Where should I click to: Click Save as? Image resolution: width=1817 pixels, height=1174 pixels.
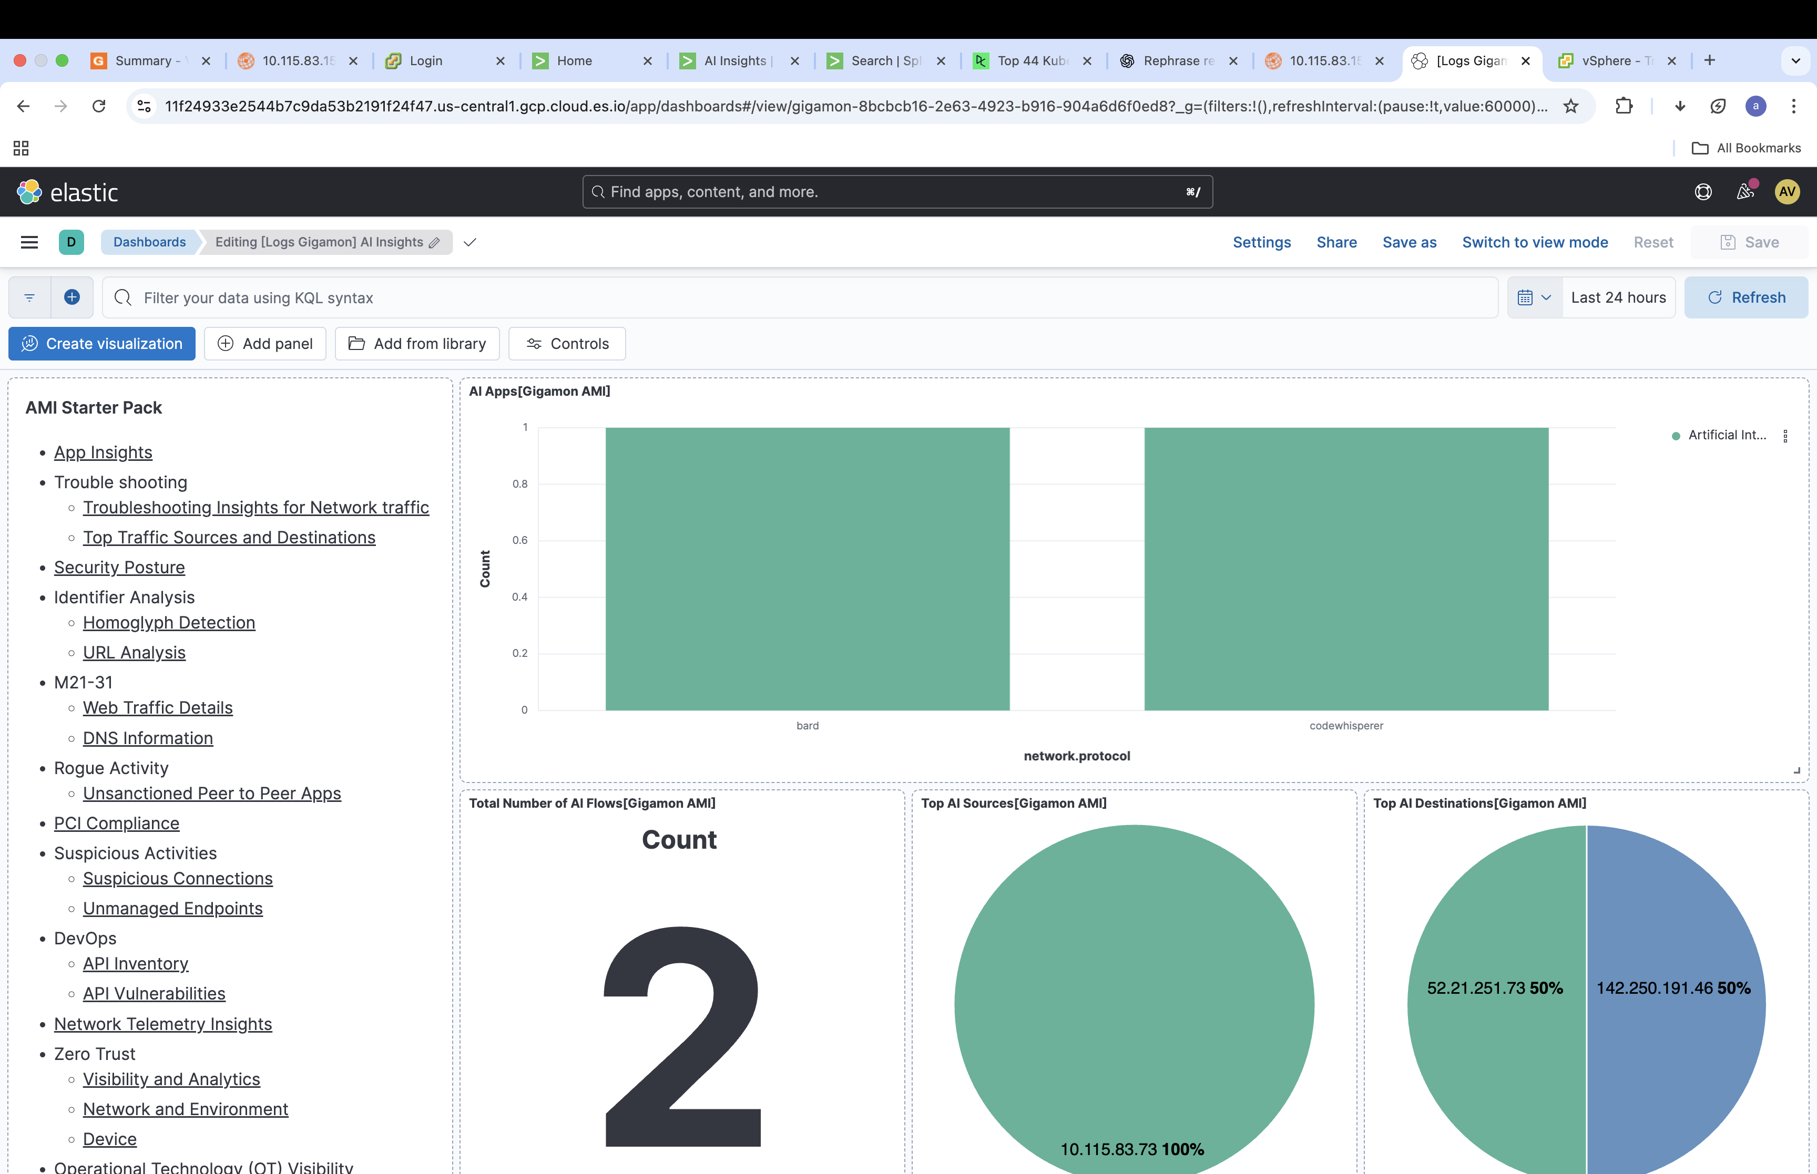click(x=1409, y=242)
